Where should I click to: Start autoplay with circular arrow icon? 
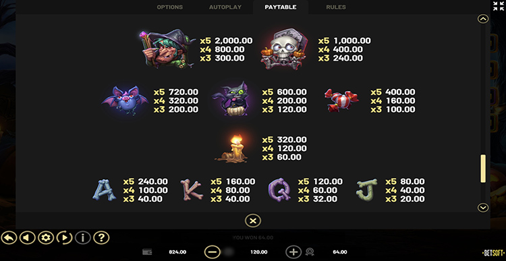click(x=64, y=238)
